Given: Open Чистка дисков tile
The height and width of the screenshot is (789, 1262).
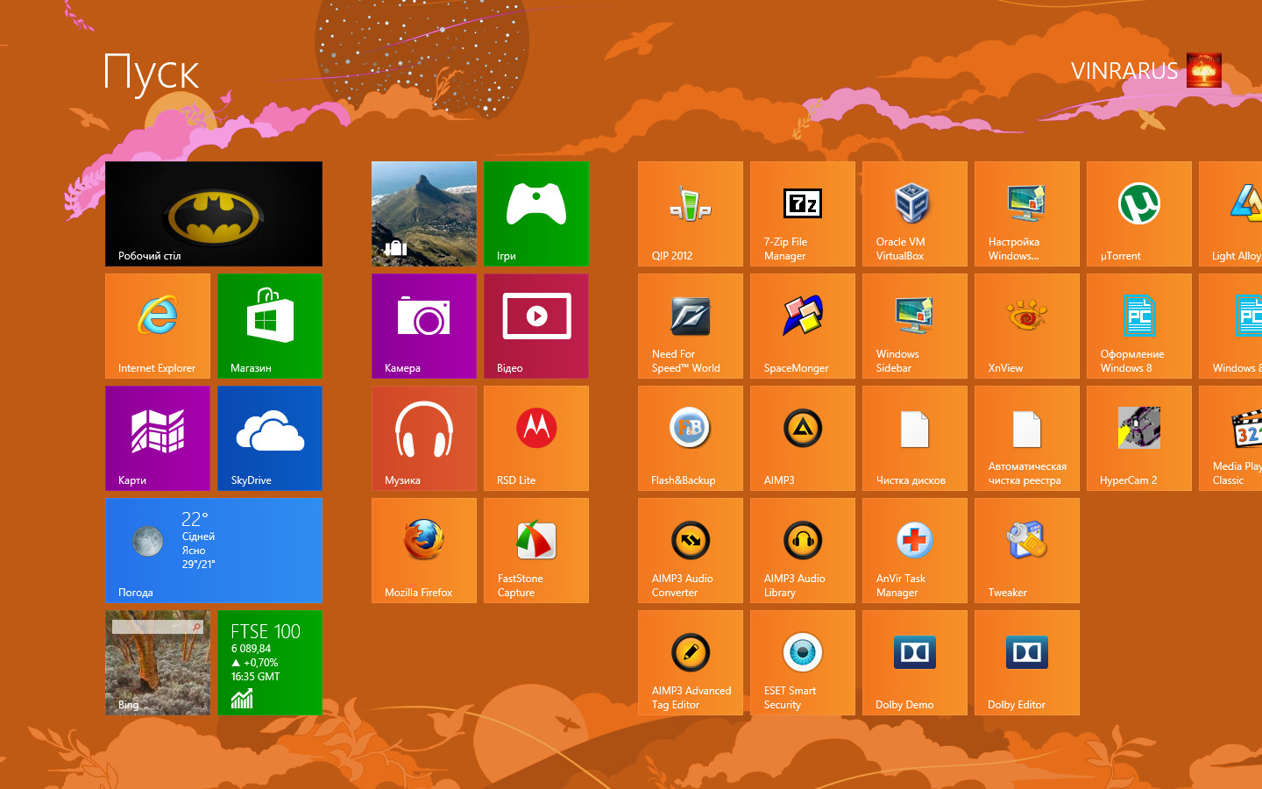Looking at the screenshot, I should (915, 438).
